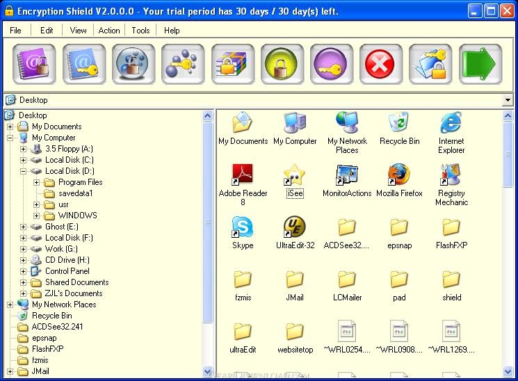Click the green arrow toolbar button
This screenshot has height=381, width=518.
coord(480,64)
